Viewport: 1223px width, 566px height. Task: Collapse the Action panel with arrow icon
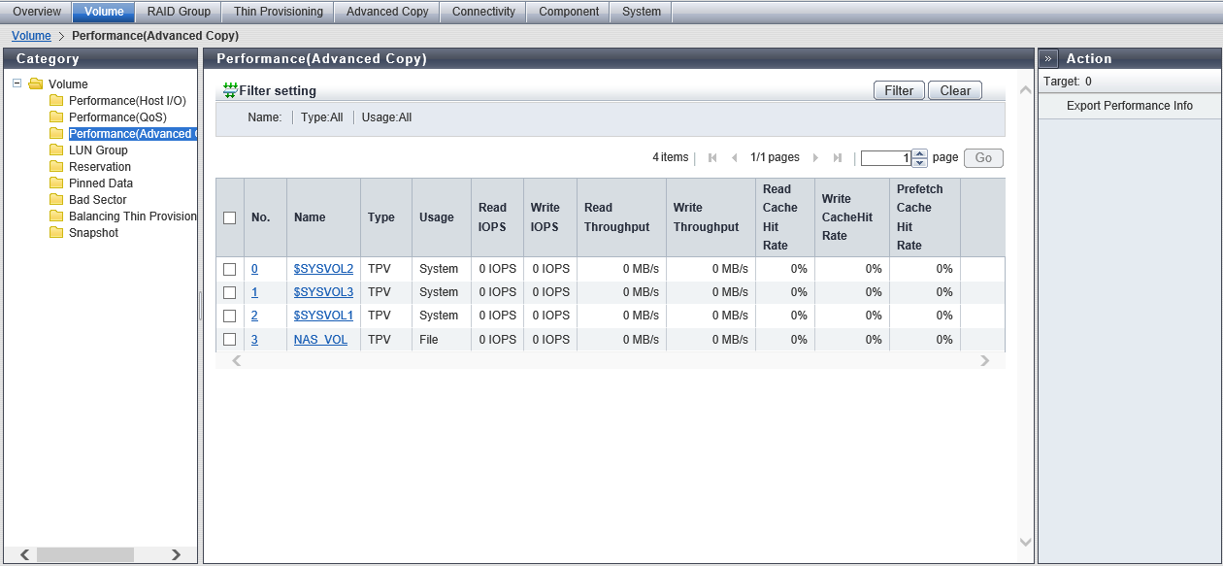tap(1049, 58)
